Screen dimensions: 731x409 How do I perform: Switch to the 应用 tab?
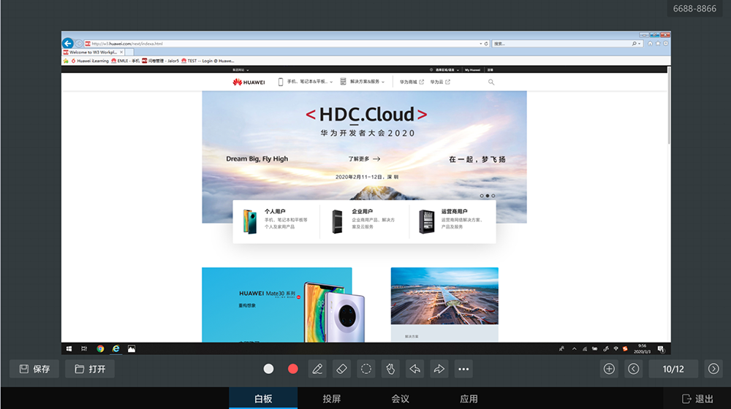pyautogui.click(x=469, y=399)
